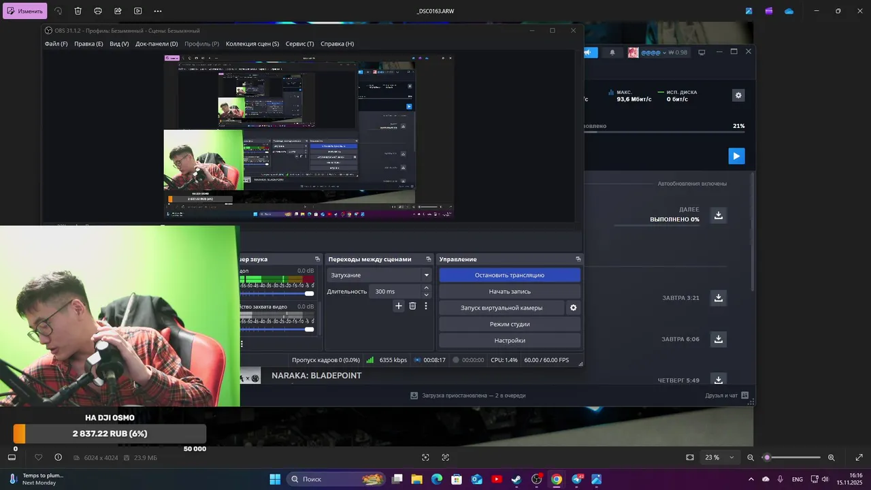Click Запуск виртуальной камеры button
The height and width of the screenshot is (490, 871).
tap(502, 308)
